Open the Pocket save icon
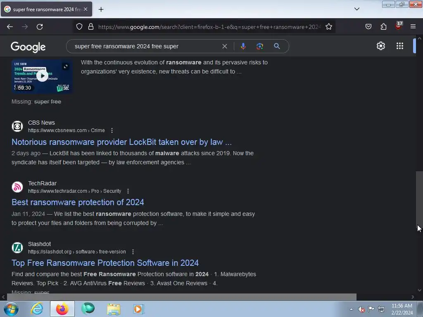This screenshot has height=317, width=423. tap(368, 27)
